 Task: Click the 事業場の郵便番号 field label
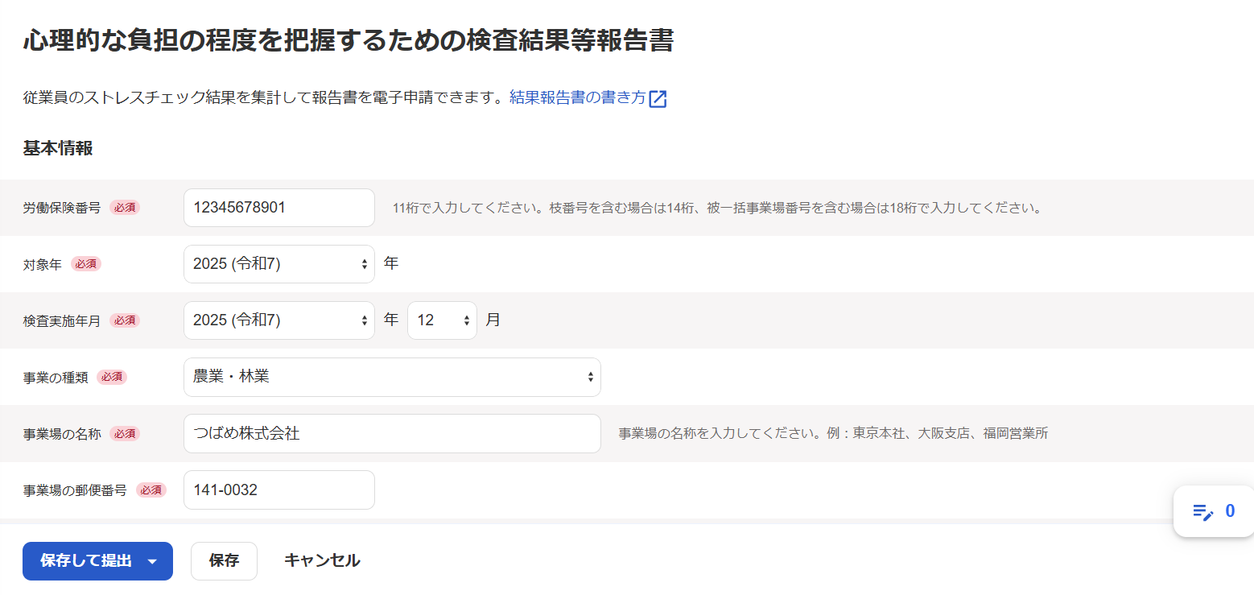[75, 490]
